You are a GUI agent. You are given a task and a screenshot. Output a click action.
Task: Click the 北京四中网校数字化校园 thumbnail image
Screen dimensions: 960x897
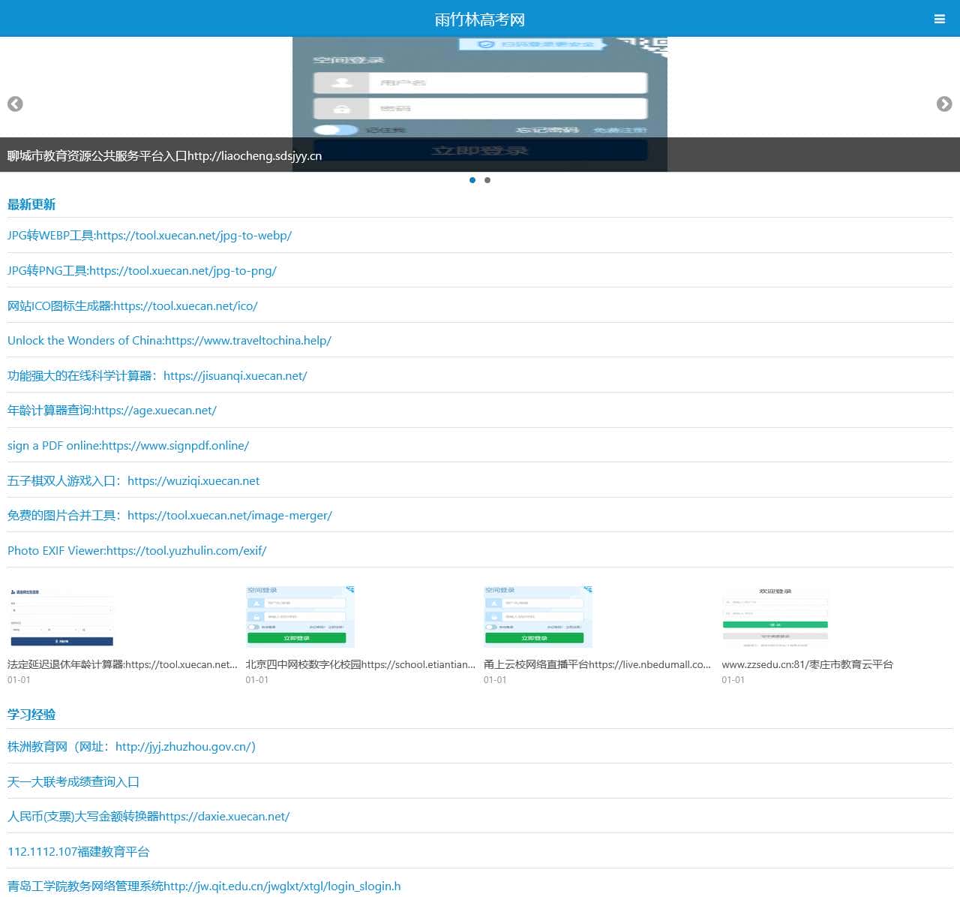(300, 617)
